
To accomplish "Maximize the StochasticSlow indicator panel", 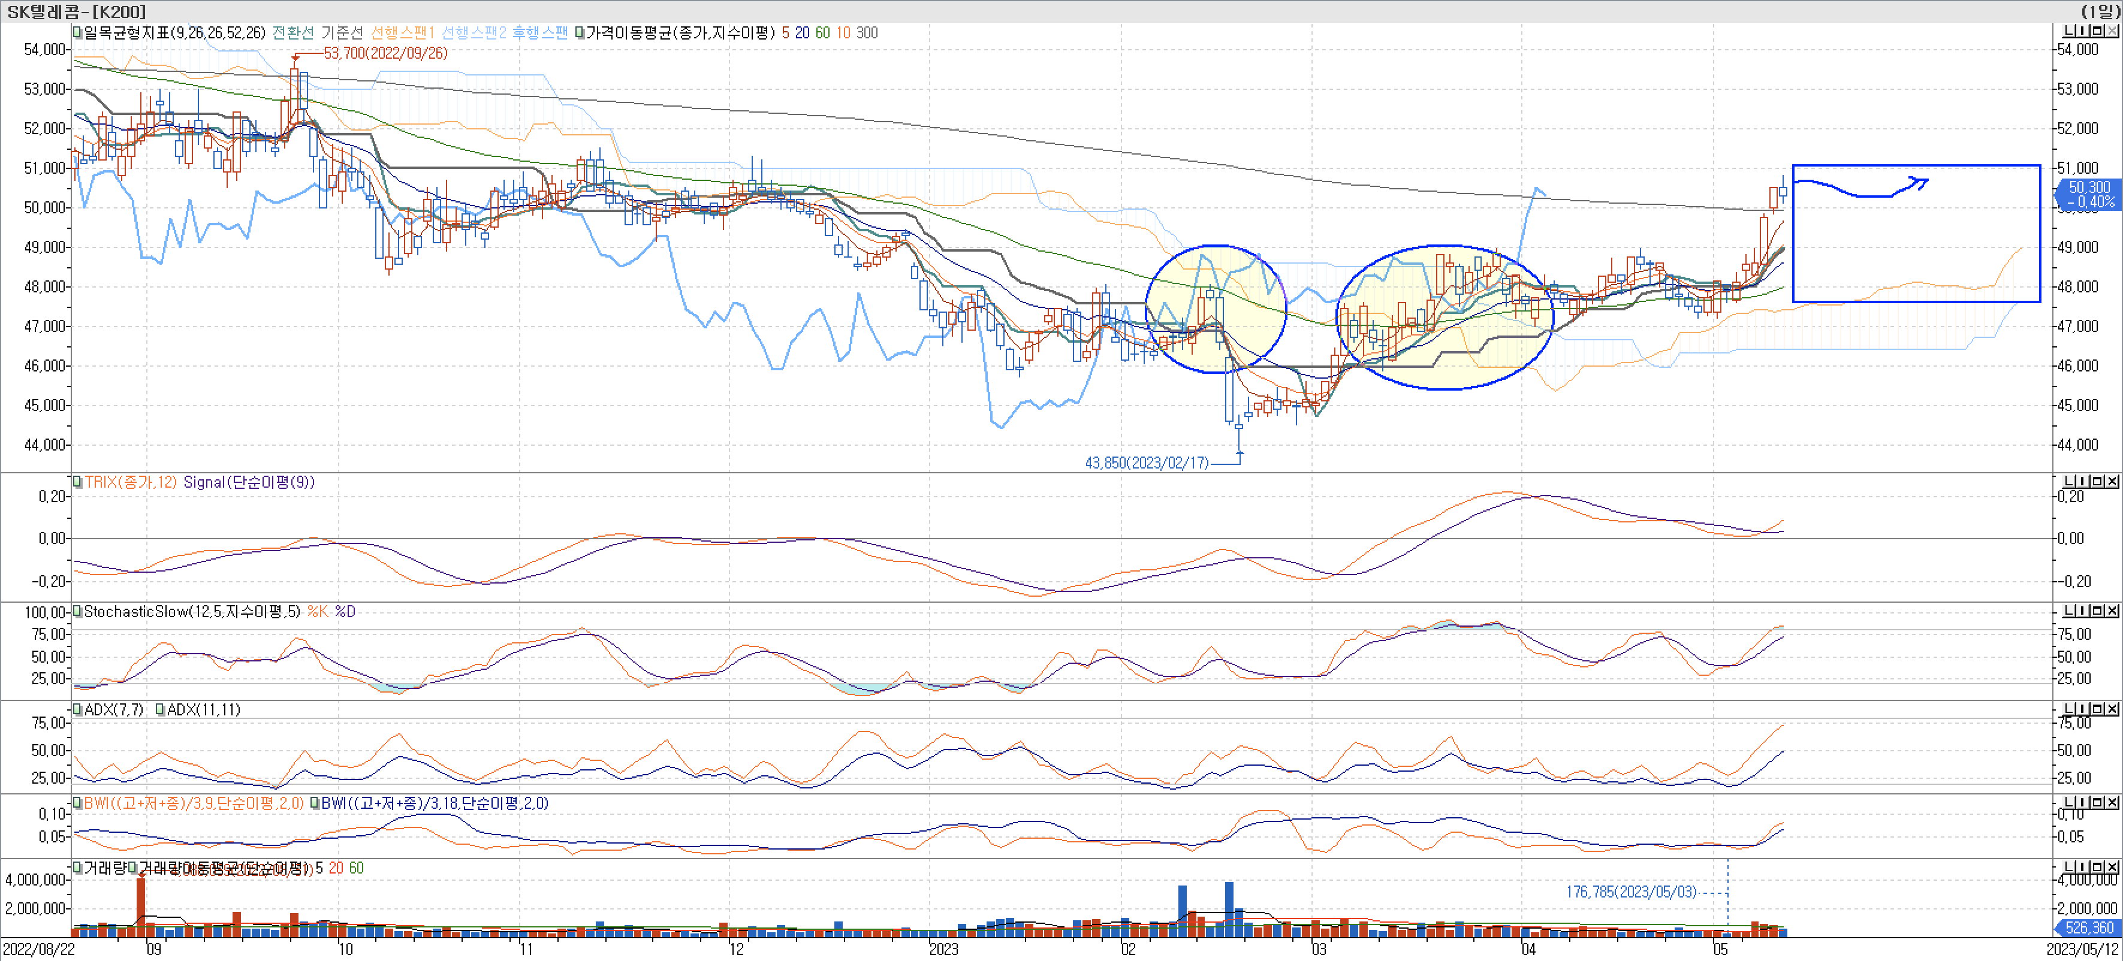I will 2097,610.
